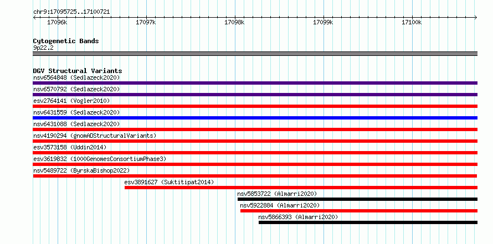Click the 17099k ruler tick label
Screen dimensions: 493x244
323,22
